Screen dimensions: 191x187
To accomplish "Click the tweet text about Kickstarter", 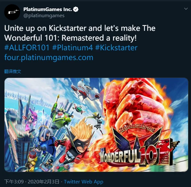I will 80,33.
